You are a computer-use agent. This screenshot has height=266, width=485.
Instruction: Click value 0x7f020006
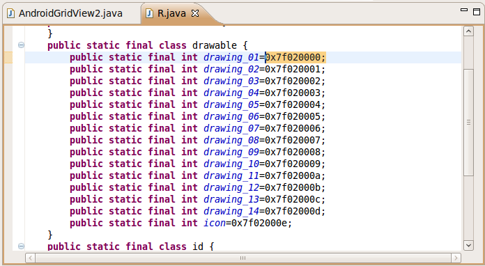pyautogui.click(x=293, y=128)
